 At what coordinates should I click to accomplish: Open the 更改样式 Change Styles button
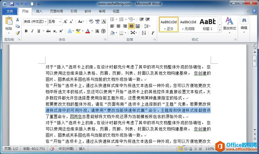pos(229,25)
